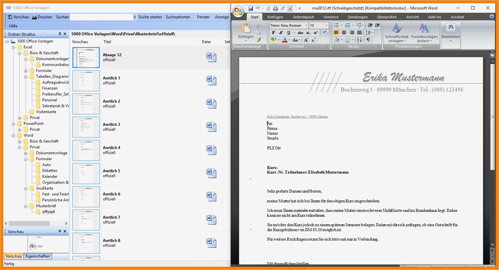Viewport: 499px width, 270px height.
Task: Open the Absatz dialog launcher
Action: [379, 46]
